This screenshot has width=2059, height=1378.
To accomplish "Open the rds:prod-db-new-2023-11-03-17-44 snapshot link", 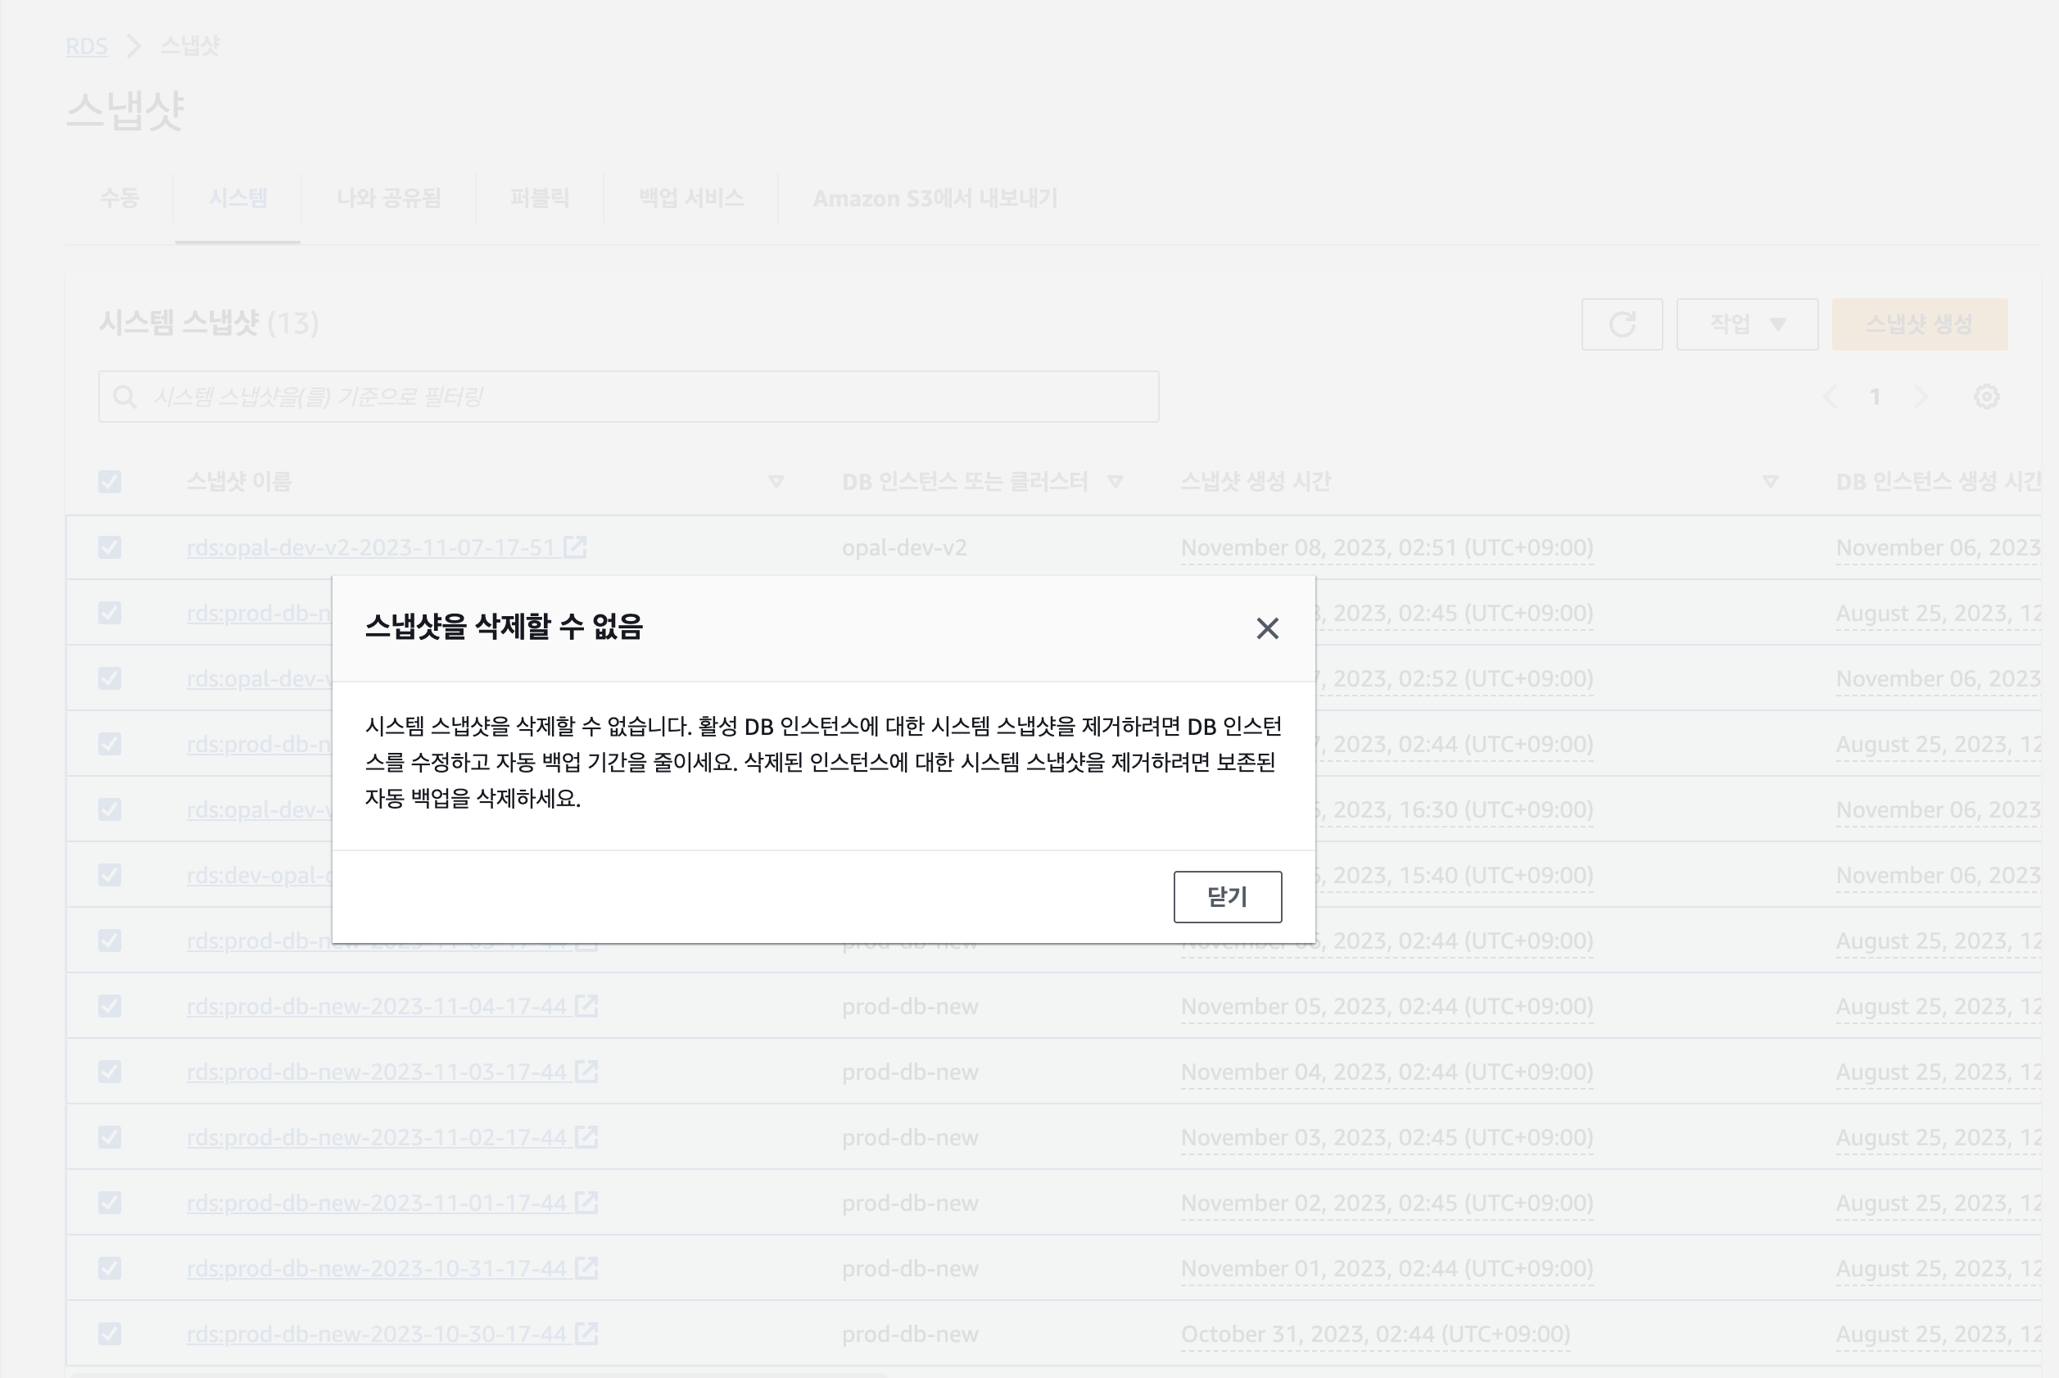I will pos(376,1072).
